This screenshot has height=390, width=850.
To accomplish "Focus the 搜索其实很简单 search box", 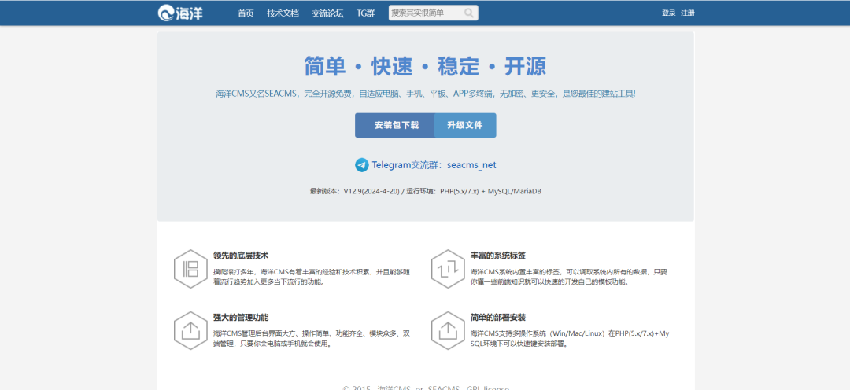I will coord(433,13).
